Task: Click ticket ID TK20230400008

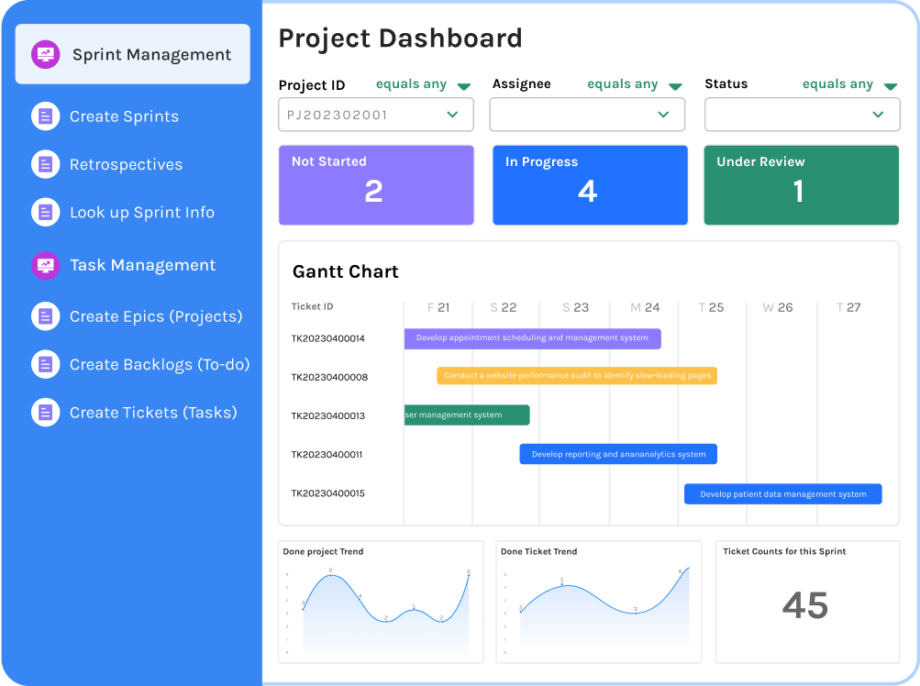Action: click(329, 377)
